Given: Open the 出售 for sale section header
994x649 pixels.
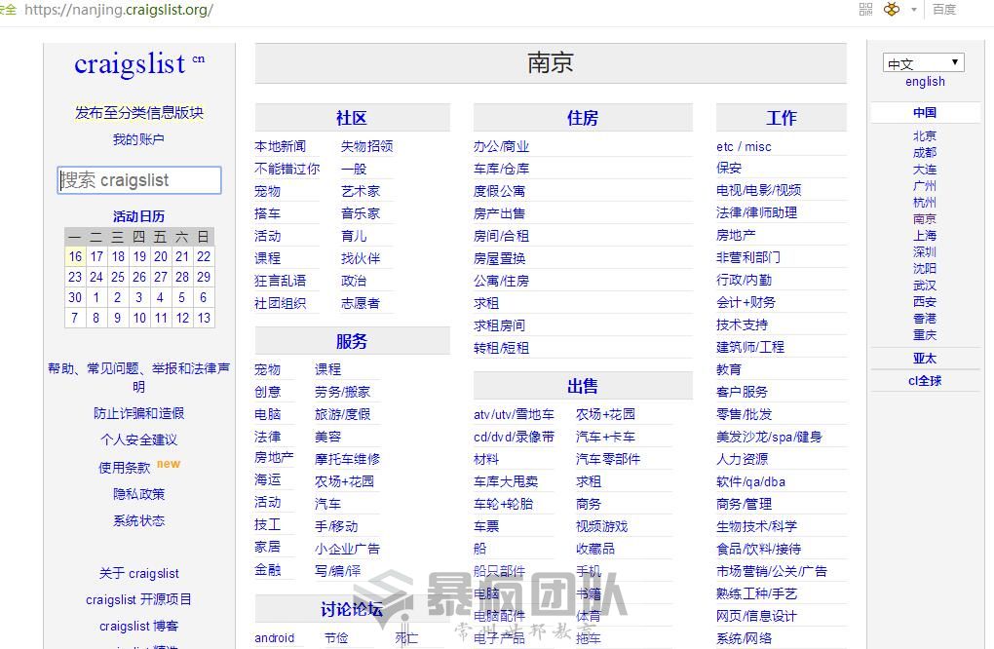Looking at the screenshot, I should click(x=583, y=387).
